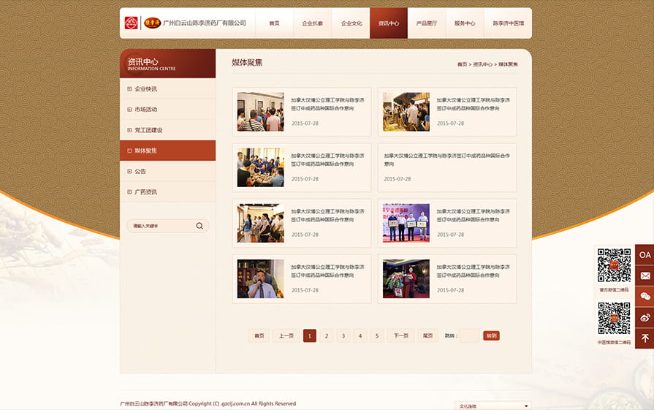The height and width of the screenshot is (410, 654).
Task: Select page 1 in pagination
Action: click(x=310, y=335)
